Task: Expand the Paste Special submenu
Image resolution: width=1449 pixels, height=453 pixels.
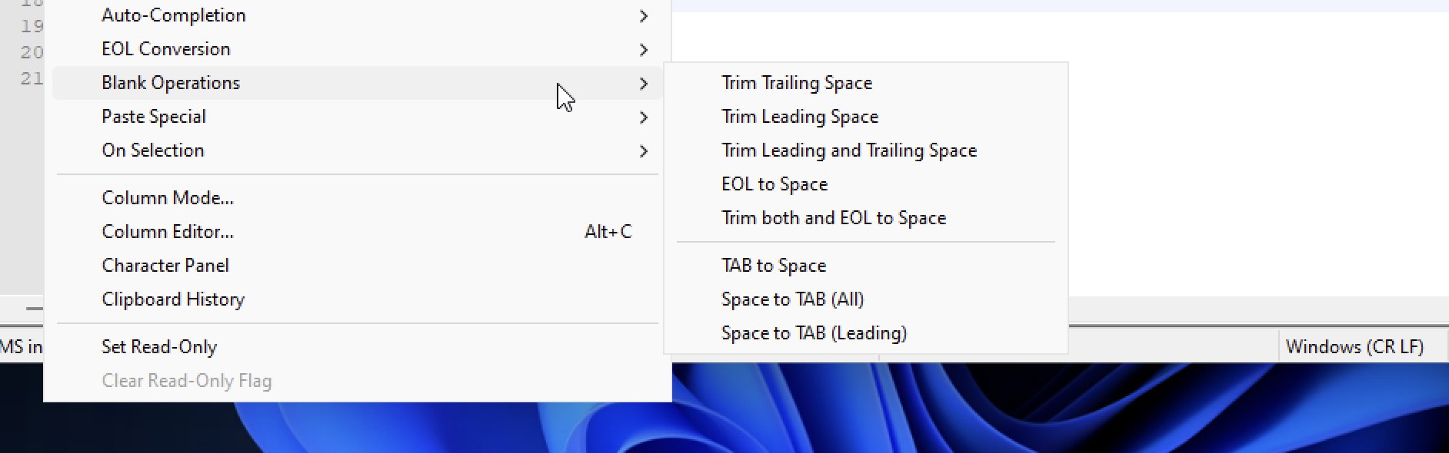Action: [x=153, y=116]
